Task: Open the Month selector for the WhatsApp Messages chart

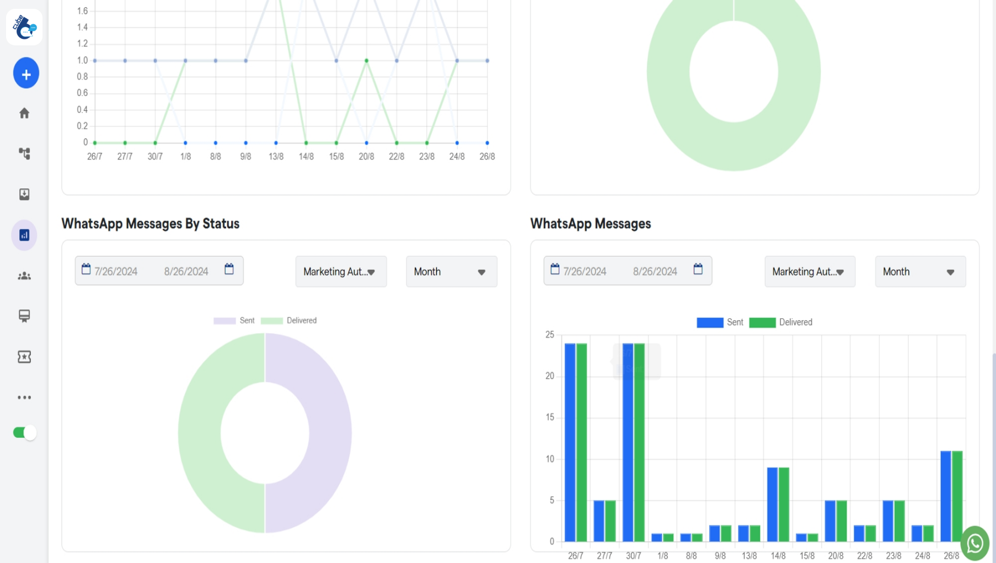Action: (920, 271)
